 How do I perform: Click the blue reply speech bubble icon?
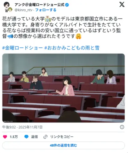(x=26, y=137)
